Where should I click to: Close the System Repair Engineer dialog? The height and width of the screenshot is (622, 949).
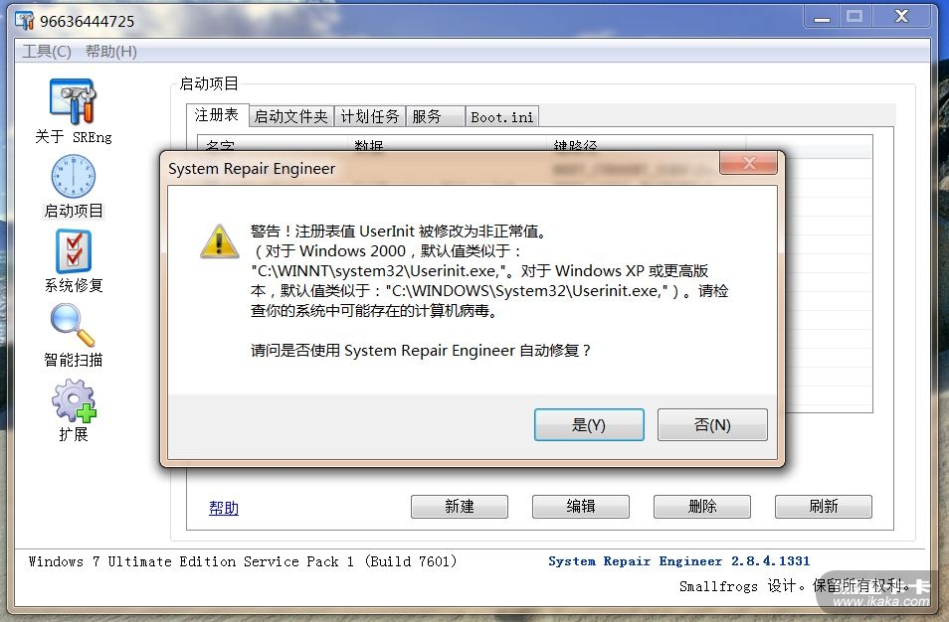[749, 163]
